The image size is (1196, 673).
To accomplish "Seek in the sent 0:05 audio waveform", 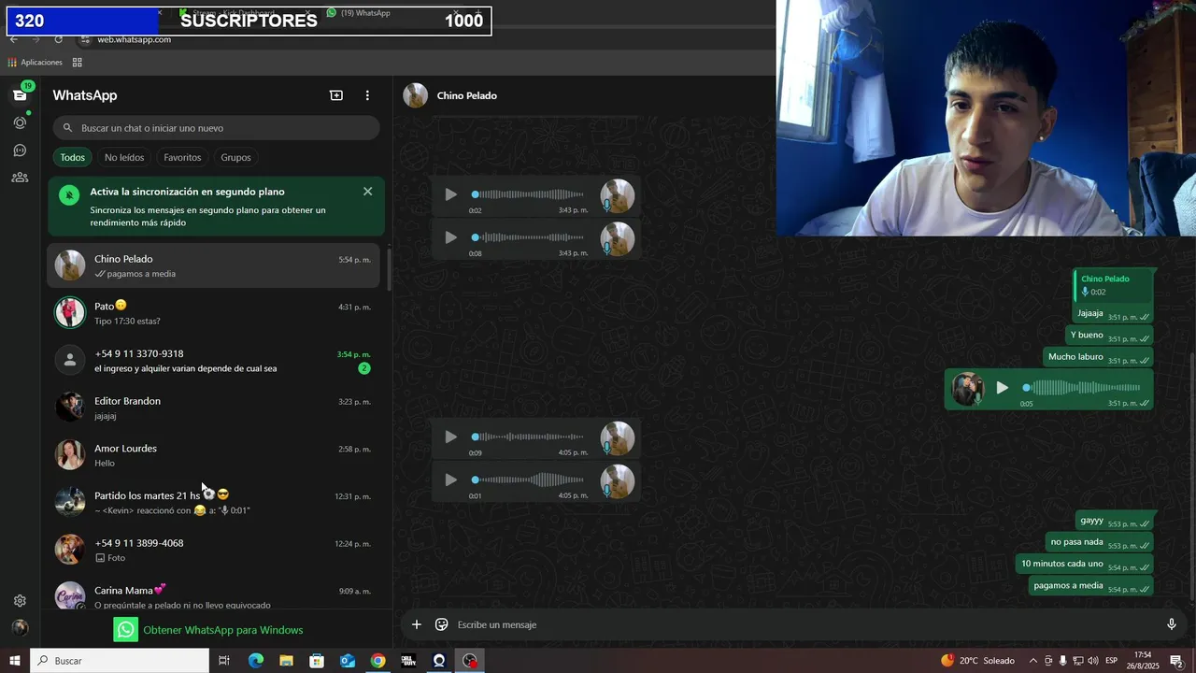I will pos(1081,387).
